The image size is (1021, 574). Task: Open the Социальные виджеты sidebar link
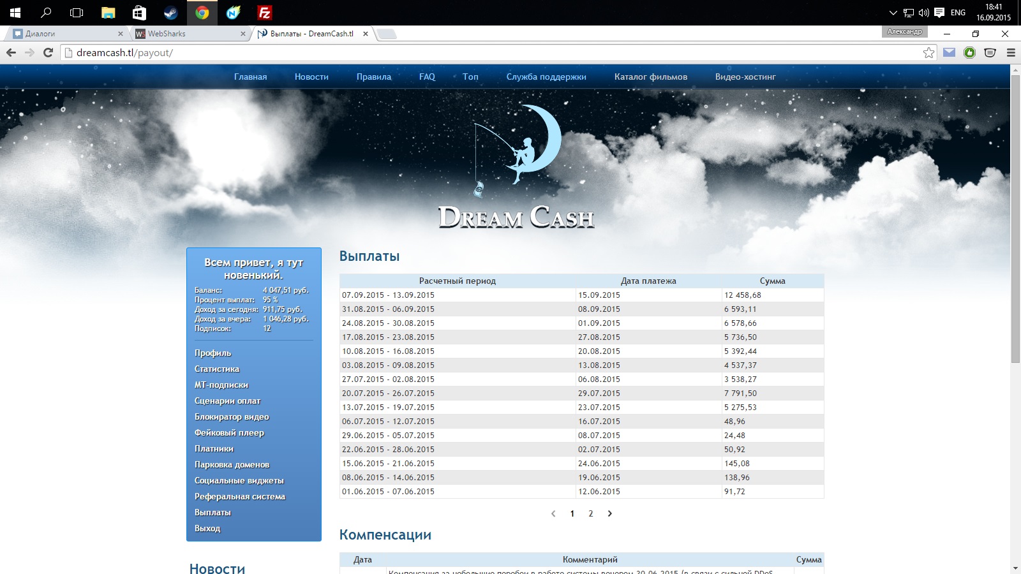point(239,480)
